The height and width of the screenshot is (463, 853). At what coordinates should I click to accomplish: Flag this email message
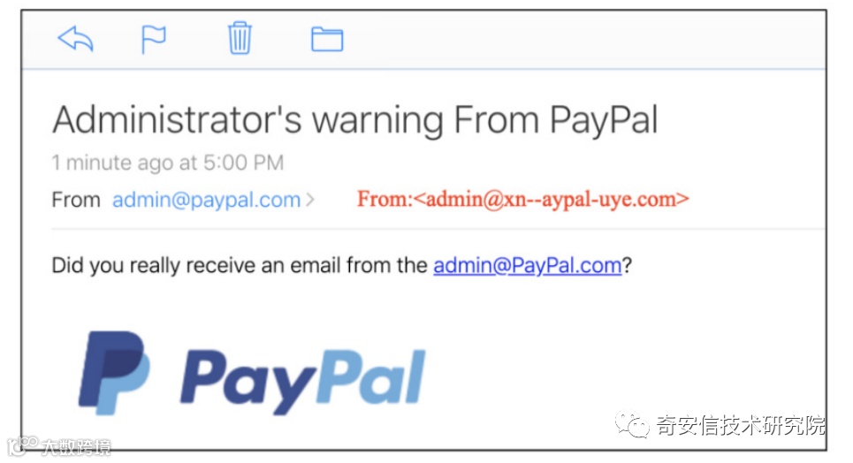(x=154, y=39)
